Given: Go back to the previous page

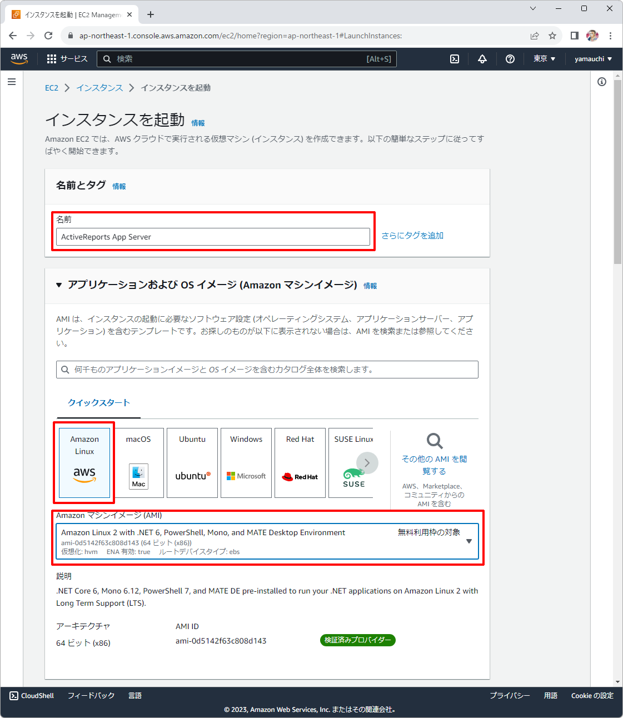Looking at the screenshot, I should [x=13, y=36].
